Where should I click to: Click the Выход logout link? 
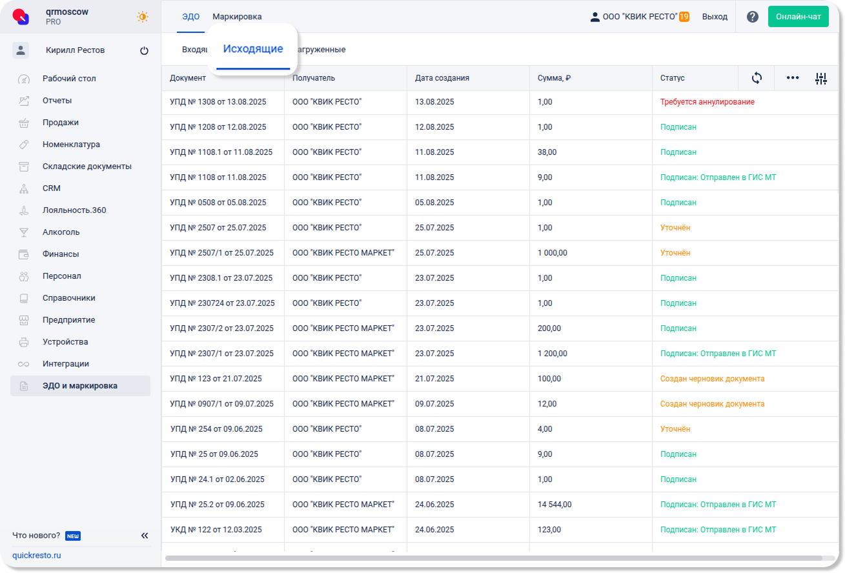[715, 17]
